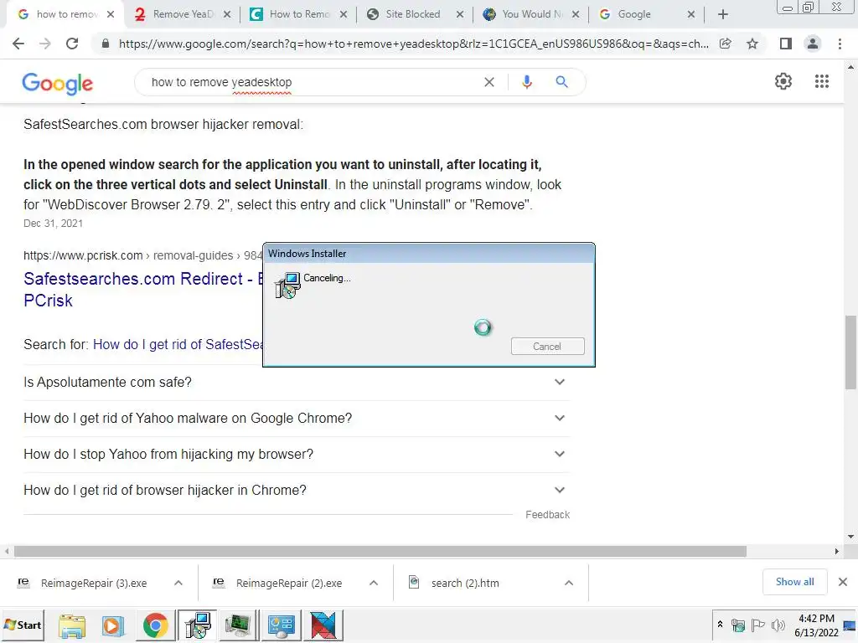
Task: Open options for ReimageRepair (3).exe download
Action: (x=178, y=584)
